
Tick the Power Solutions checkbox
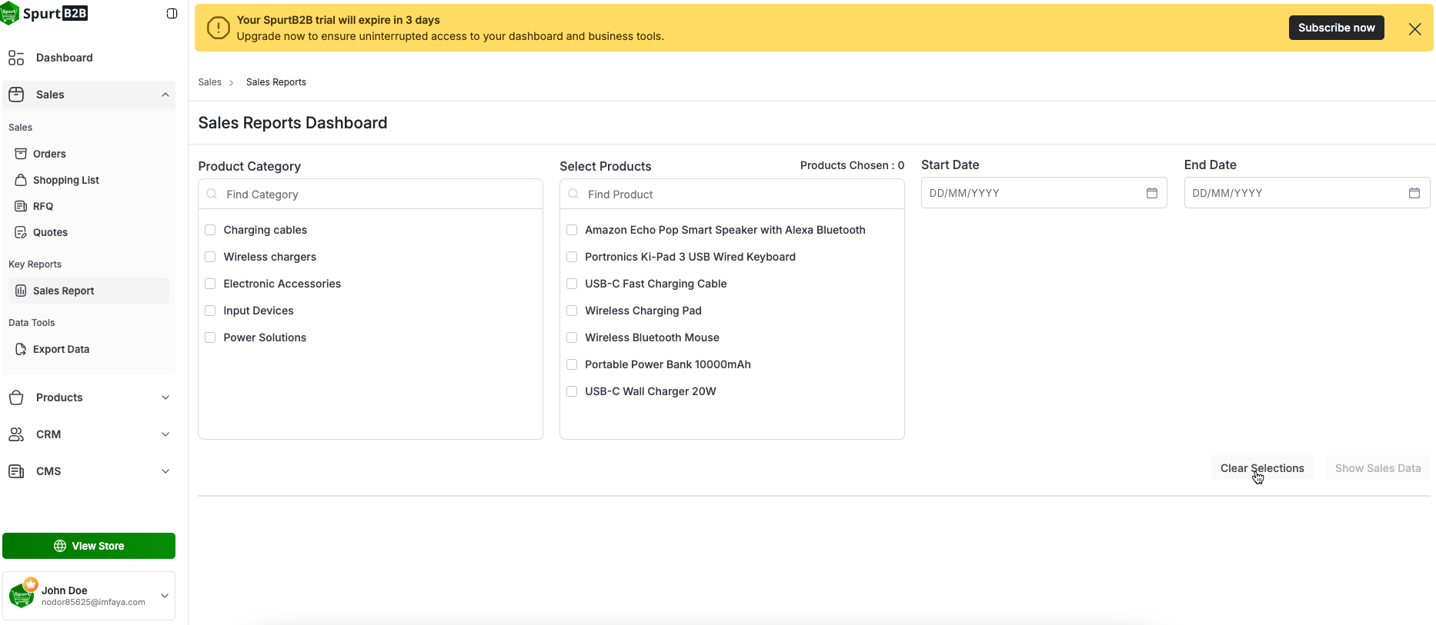pos(210,337)
